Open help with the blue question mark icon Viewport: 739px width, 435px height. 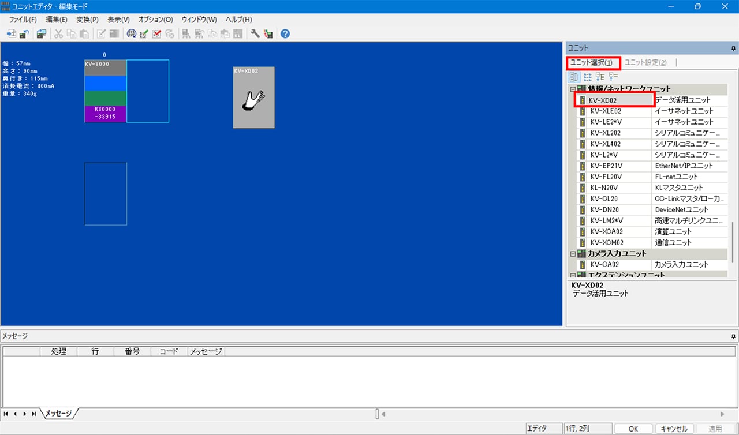285,33
